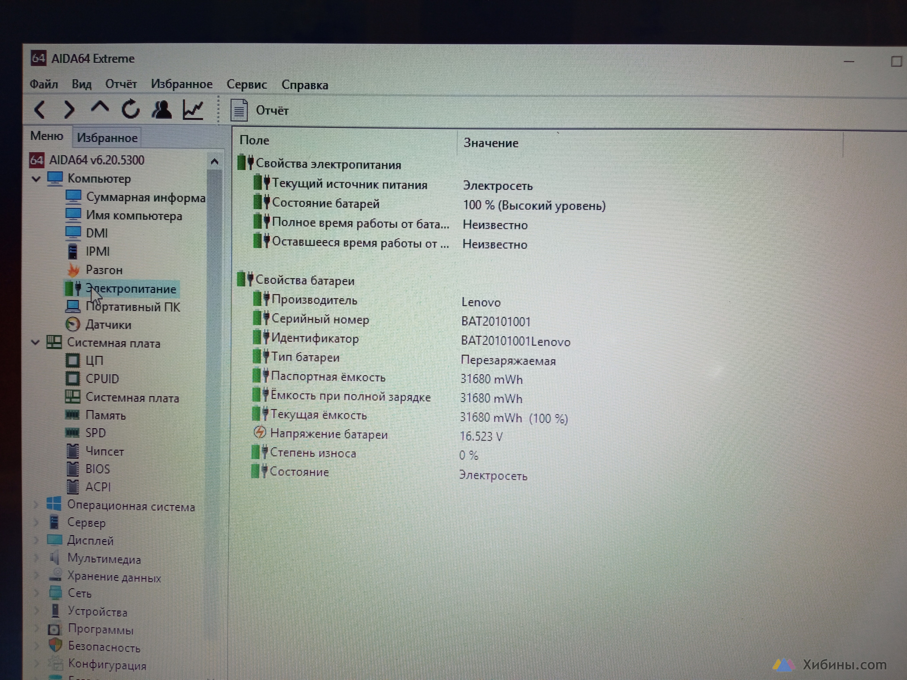
Task: Click the Датчики gauge icon
Action: tap(72, 325)
